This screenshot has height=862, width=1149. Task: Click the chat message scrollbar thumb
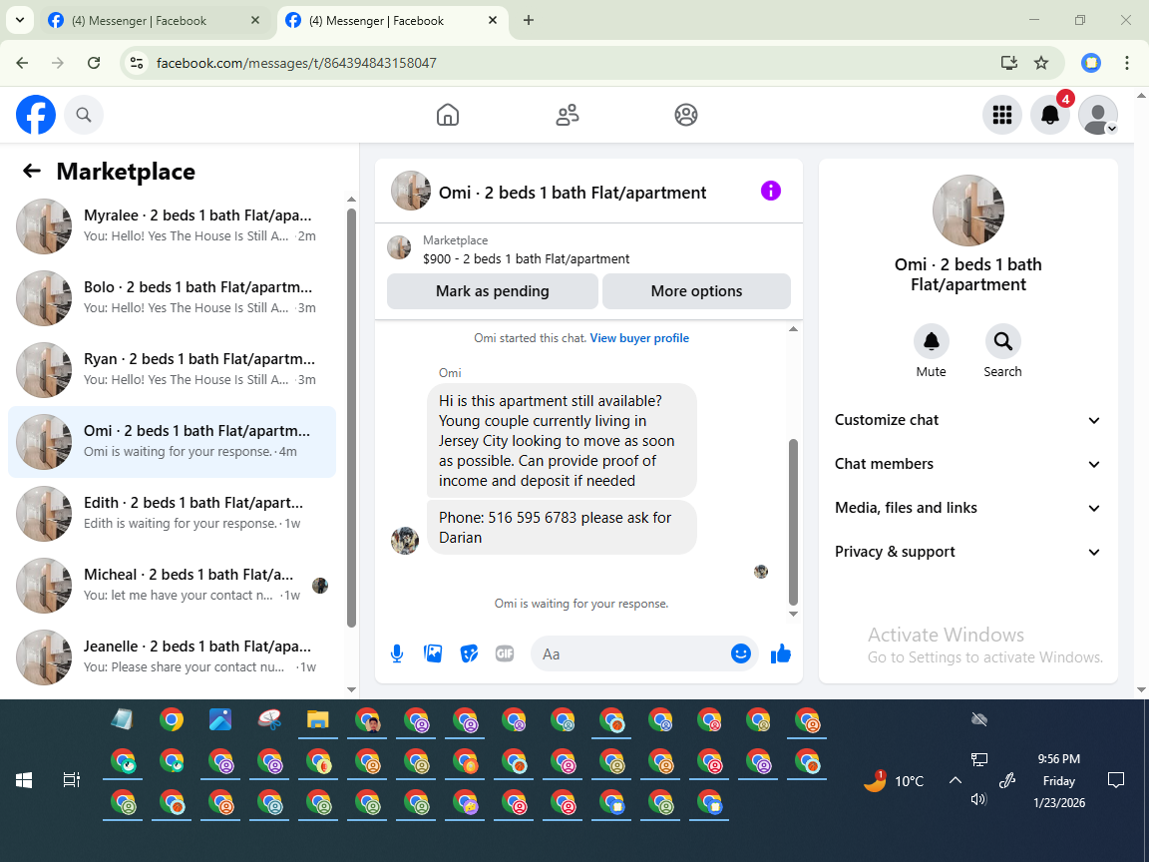pos(793,521)
